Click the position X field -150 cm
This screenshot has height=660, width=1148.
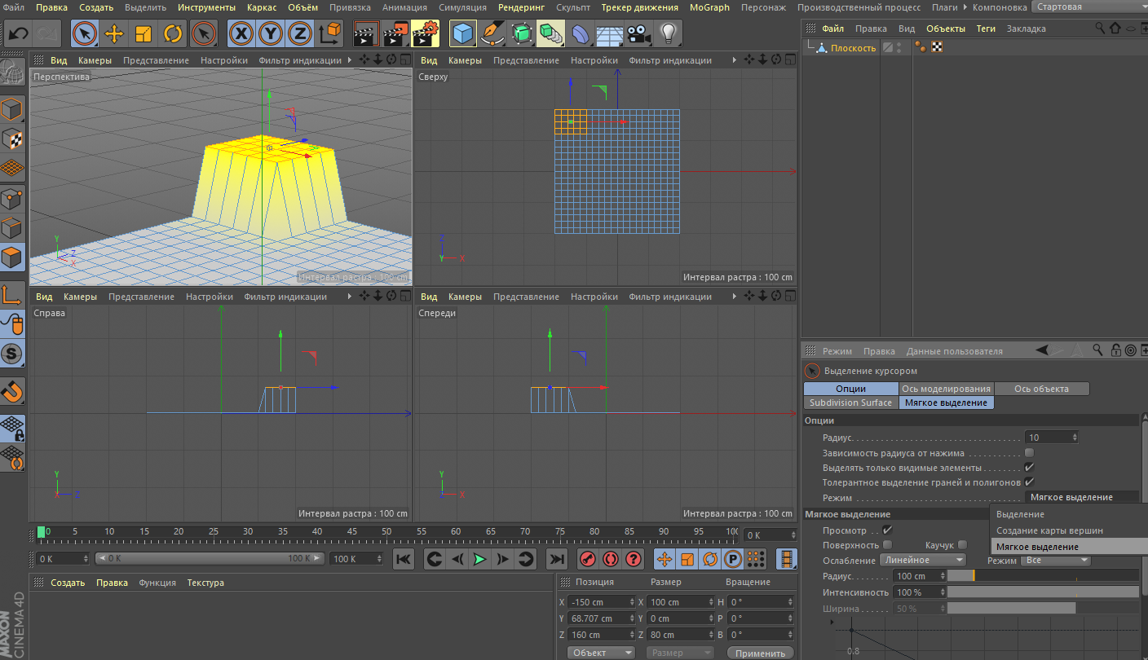(603, 602)
